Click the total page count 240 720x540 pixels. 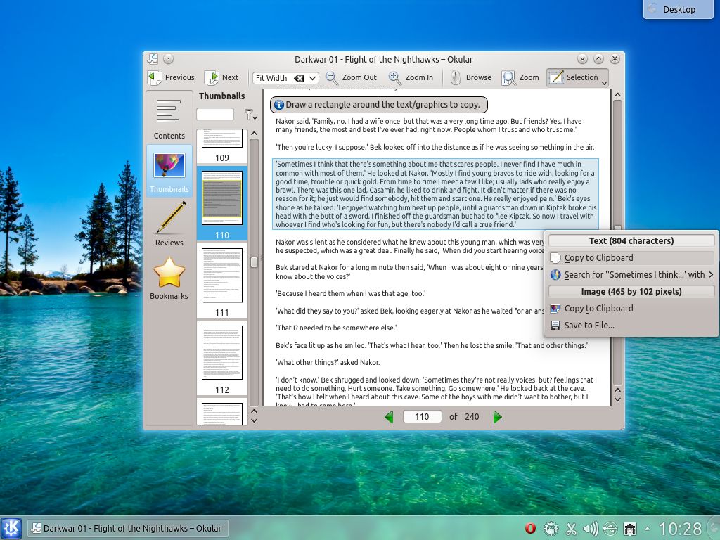tap(472, 416)
